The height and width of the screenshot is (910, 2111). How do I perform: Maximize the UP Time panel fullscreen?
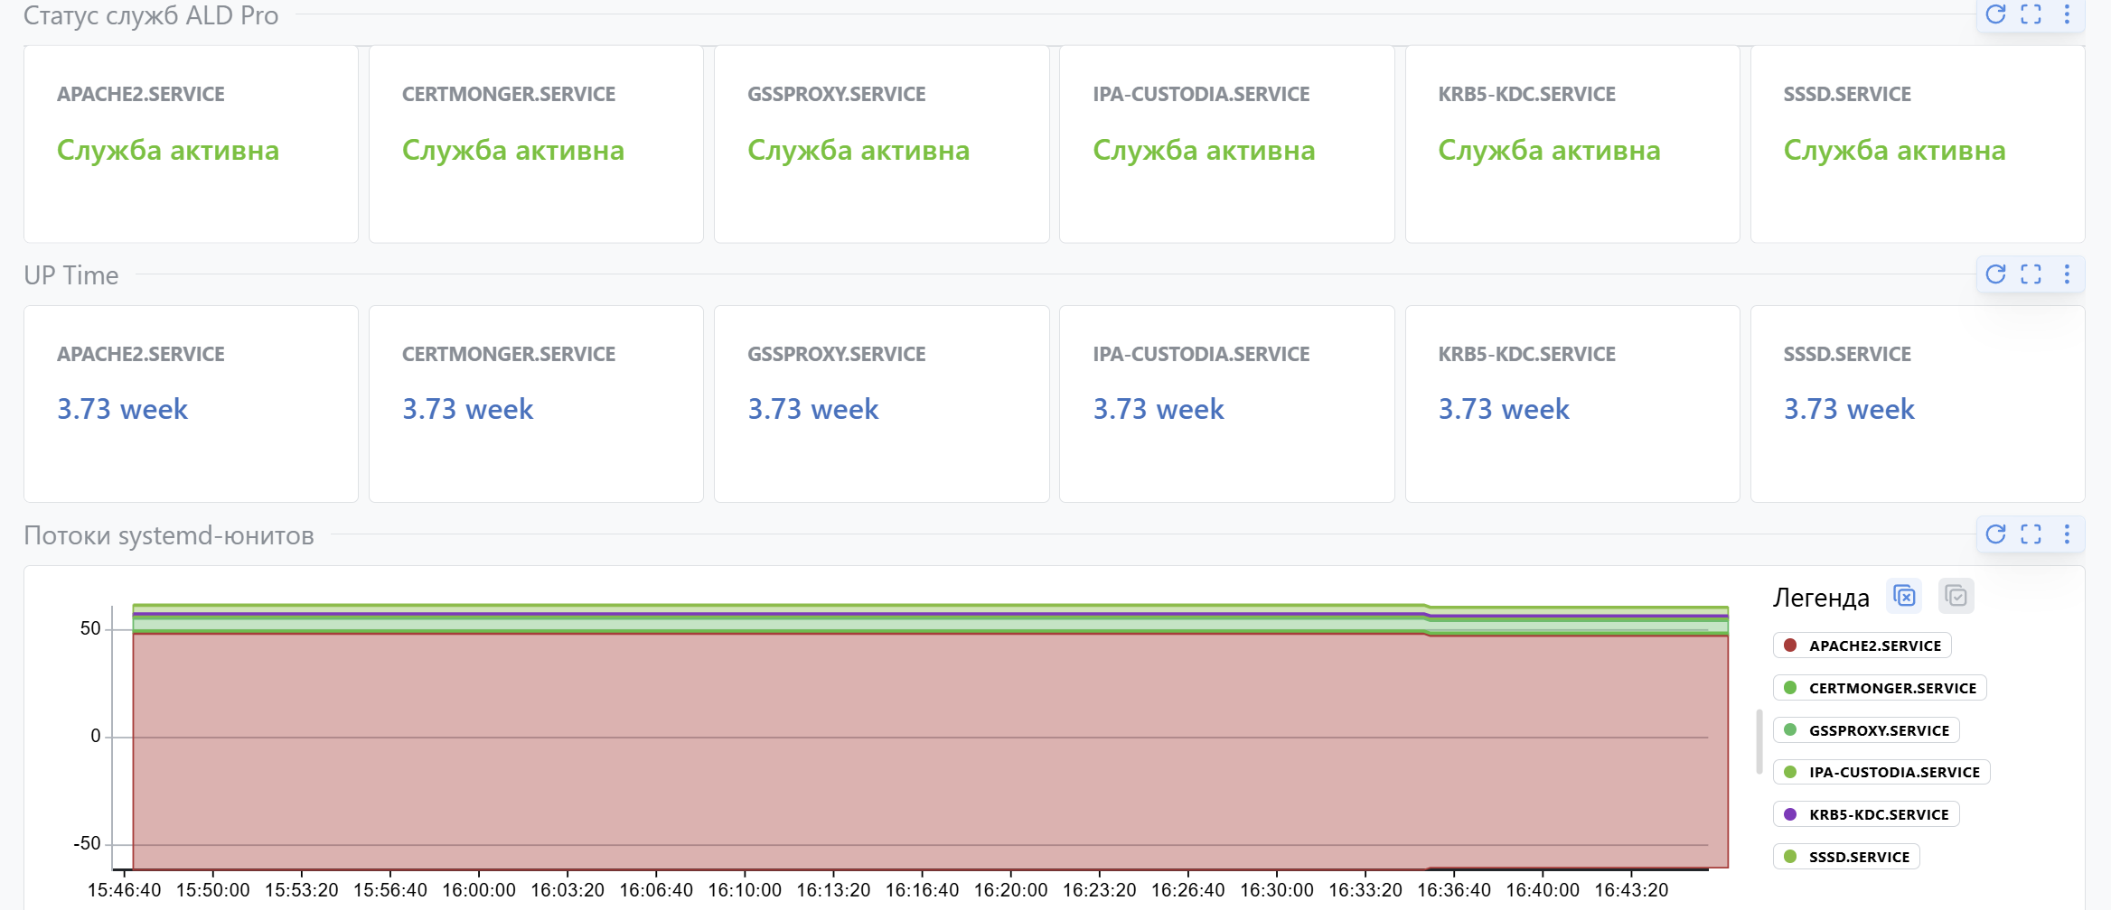[2031, 274]
